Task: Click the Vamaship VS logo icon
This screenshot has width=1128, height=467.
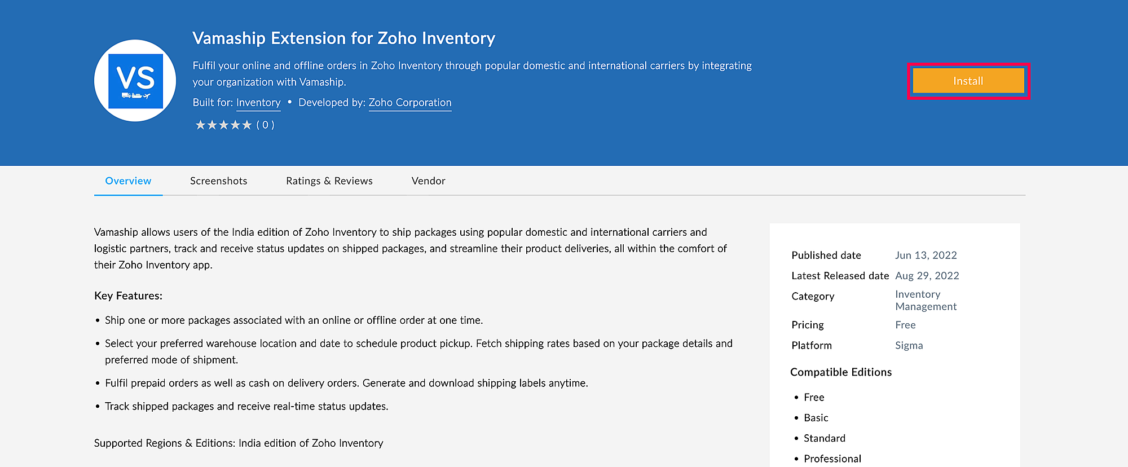Action: pyautogui.click(x=135, y=81)
